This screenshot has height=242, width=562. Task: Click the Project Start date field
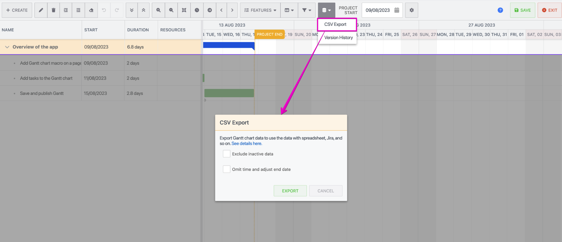point(378,10)
